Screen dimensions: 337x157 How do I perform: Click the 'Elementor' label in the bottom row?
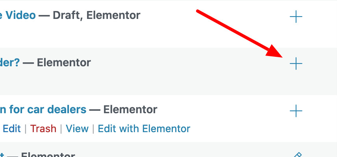coord(48,155)
